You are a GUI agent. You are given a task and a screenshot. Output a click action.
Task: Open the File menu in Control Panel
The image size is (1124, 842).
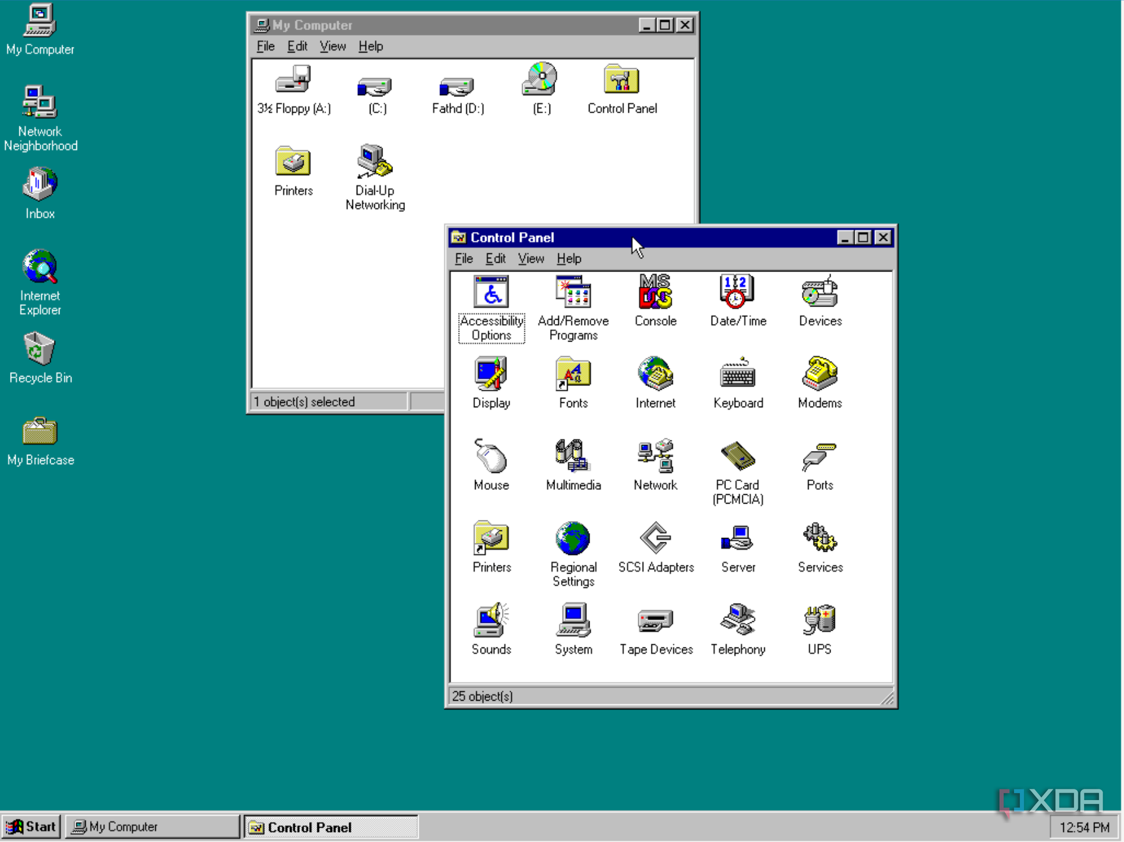[x=464, y=258]
